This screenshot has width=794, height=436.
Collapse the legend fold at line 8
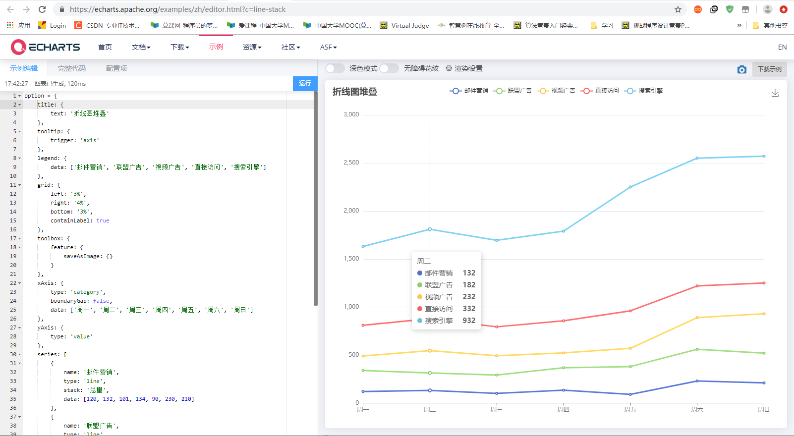20,158
